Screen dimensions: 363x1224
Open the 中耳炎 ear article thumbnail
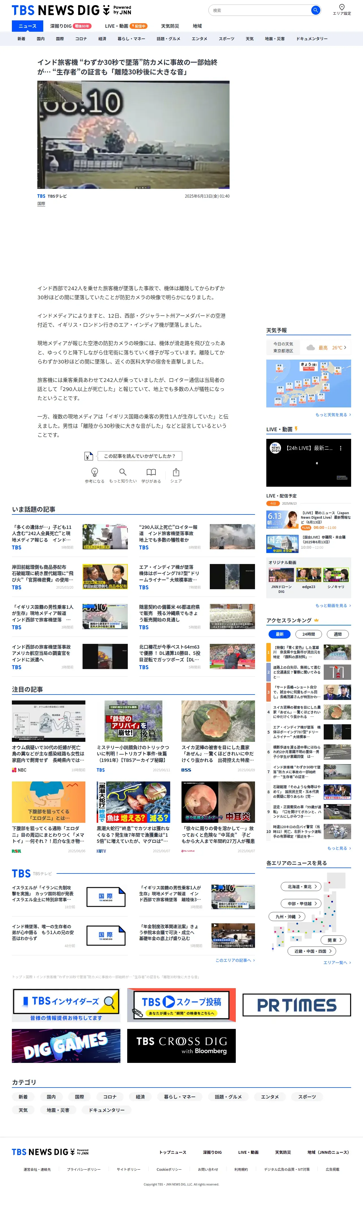[x=218, y=802]
